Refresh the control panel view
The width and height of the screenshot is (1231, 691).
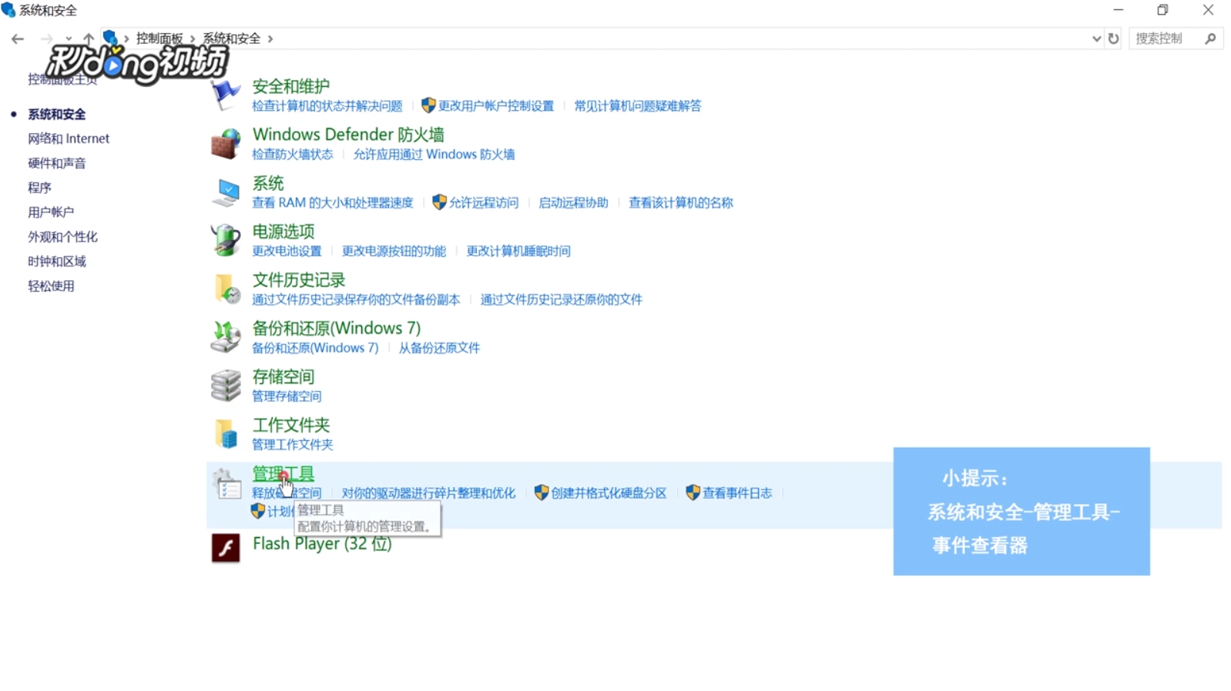click(x=1113, y=38)
